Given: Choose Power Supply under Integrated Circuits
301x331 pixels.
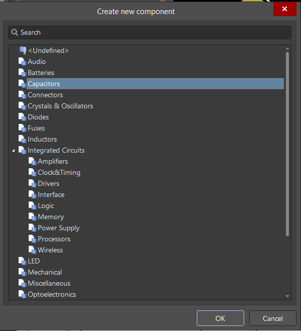Looking at the screenshot, I should [58, 228].
